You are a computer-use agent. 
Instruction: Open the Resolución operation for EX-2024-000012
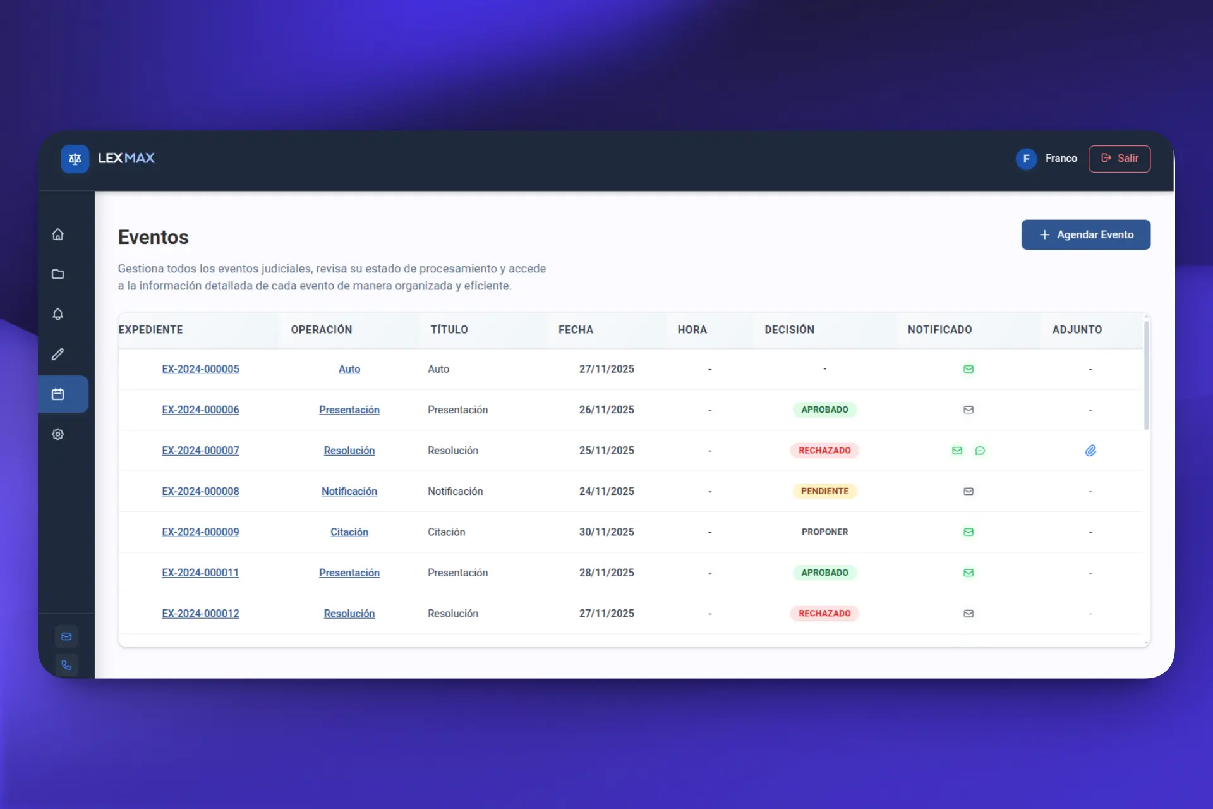coord(349,614)
